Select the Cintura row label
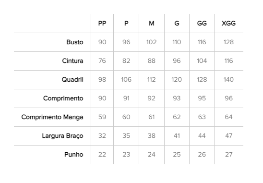Viewport: 263px width, 183px height. (72, 61)
